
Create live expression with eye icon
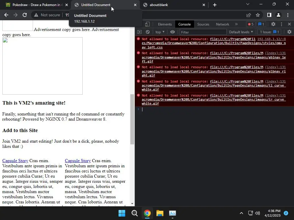coord(173,32)
